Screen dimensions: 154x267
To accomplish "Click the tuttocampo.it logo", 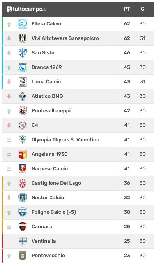I will coord(26,9).
